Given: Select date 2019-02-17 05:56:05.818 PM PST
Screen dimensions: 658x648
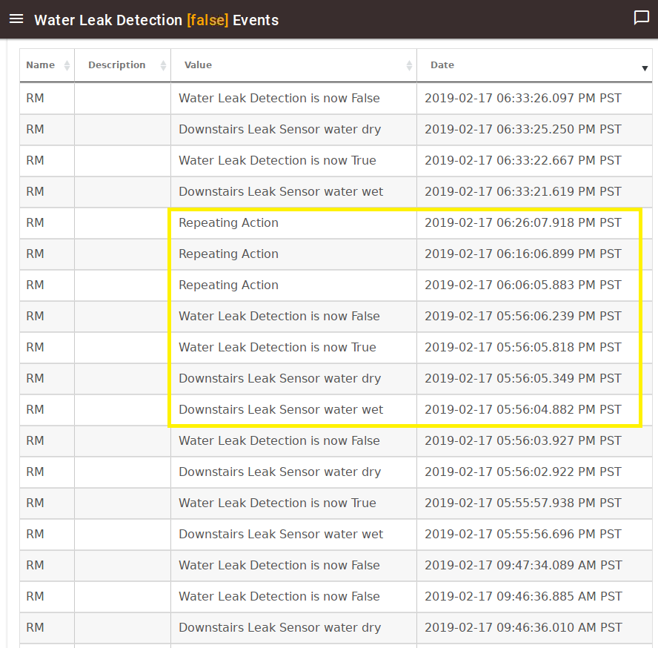Looking at the screenshot, I should point(523,347).
